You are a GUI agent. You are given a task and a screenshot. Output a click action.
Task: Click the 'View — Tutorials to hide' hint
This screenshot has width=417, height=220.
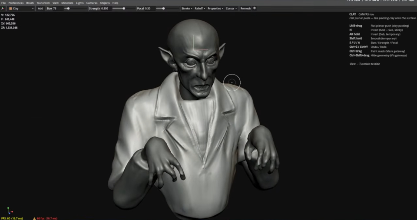(364, 64)
